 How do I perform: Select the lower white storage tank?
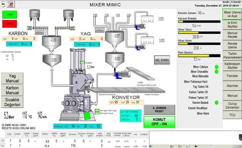(x=147, y=40)
